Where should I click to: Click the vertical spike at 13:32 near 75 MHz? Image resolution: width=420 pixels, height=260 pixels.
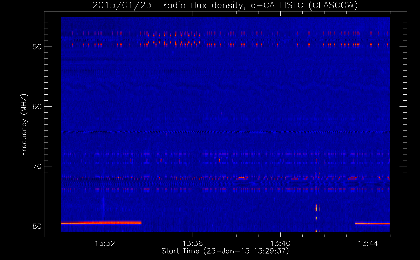coord(103,198)
